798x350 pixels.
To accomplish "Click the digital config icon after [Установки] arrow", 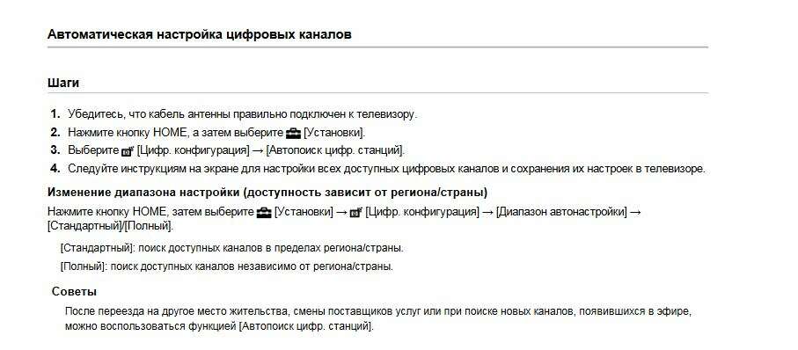I will point(355,212).
